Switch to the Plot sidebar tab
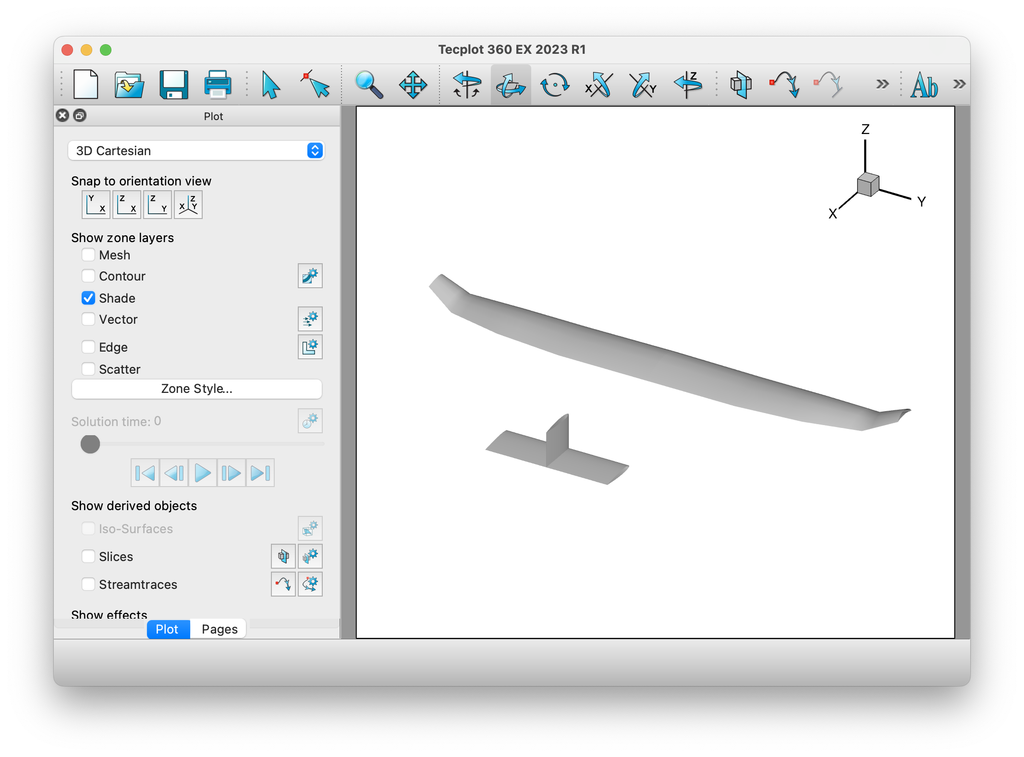Viewport: 1024px width, 757px height. tap(168, 629)
